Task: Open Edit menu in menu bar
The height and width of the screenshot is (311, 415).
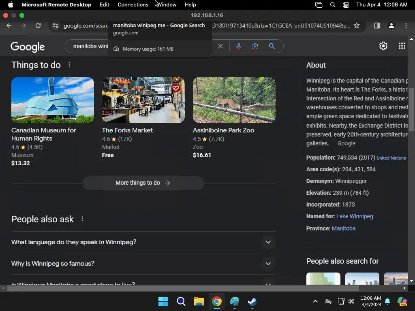Action: [x=104, y=5]
